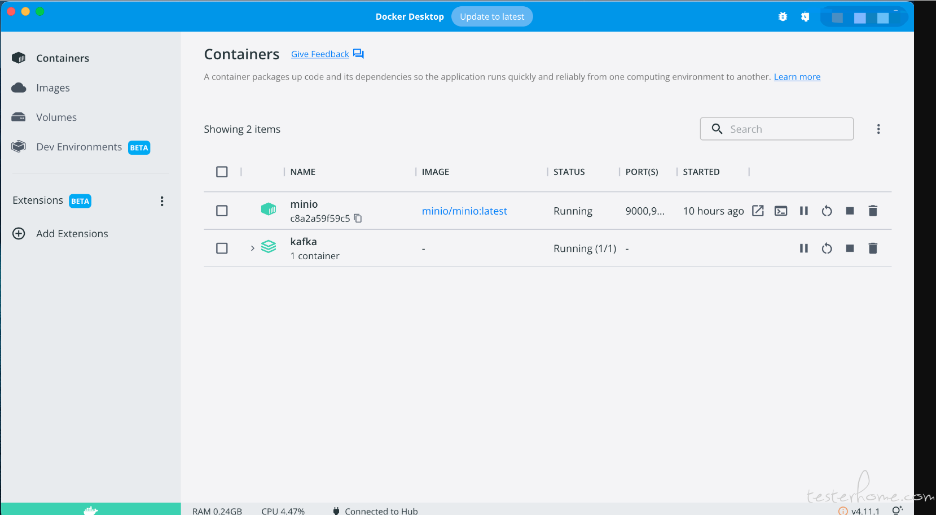Open the Volumes sidebar section

click(x=56, y=117)
